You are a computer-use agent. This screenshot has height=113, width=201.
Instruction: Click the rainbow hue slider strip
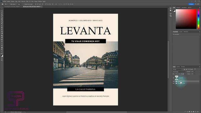tap(198, 19)
